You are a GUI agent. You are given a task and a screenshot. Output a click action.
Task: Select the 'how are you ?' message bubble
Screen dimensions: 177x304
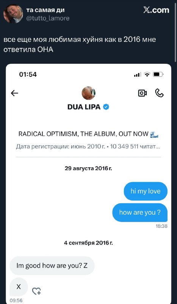pos(140,212)
